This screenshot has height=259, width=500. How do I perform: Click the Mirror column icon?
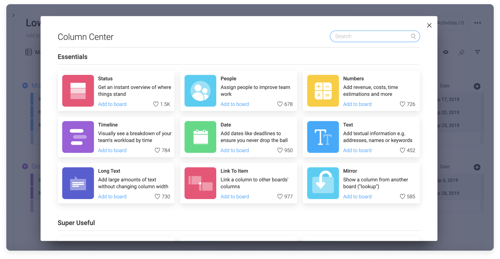[x=323, y=183]
